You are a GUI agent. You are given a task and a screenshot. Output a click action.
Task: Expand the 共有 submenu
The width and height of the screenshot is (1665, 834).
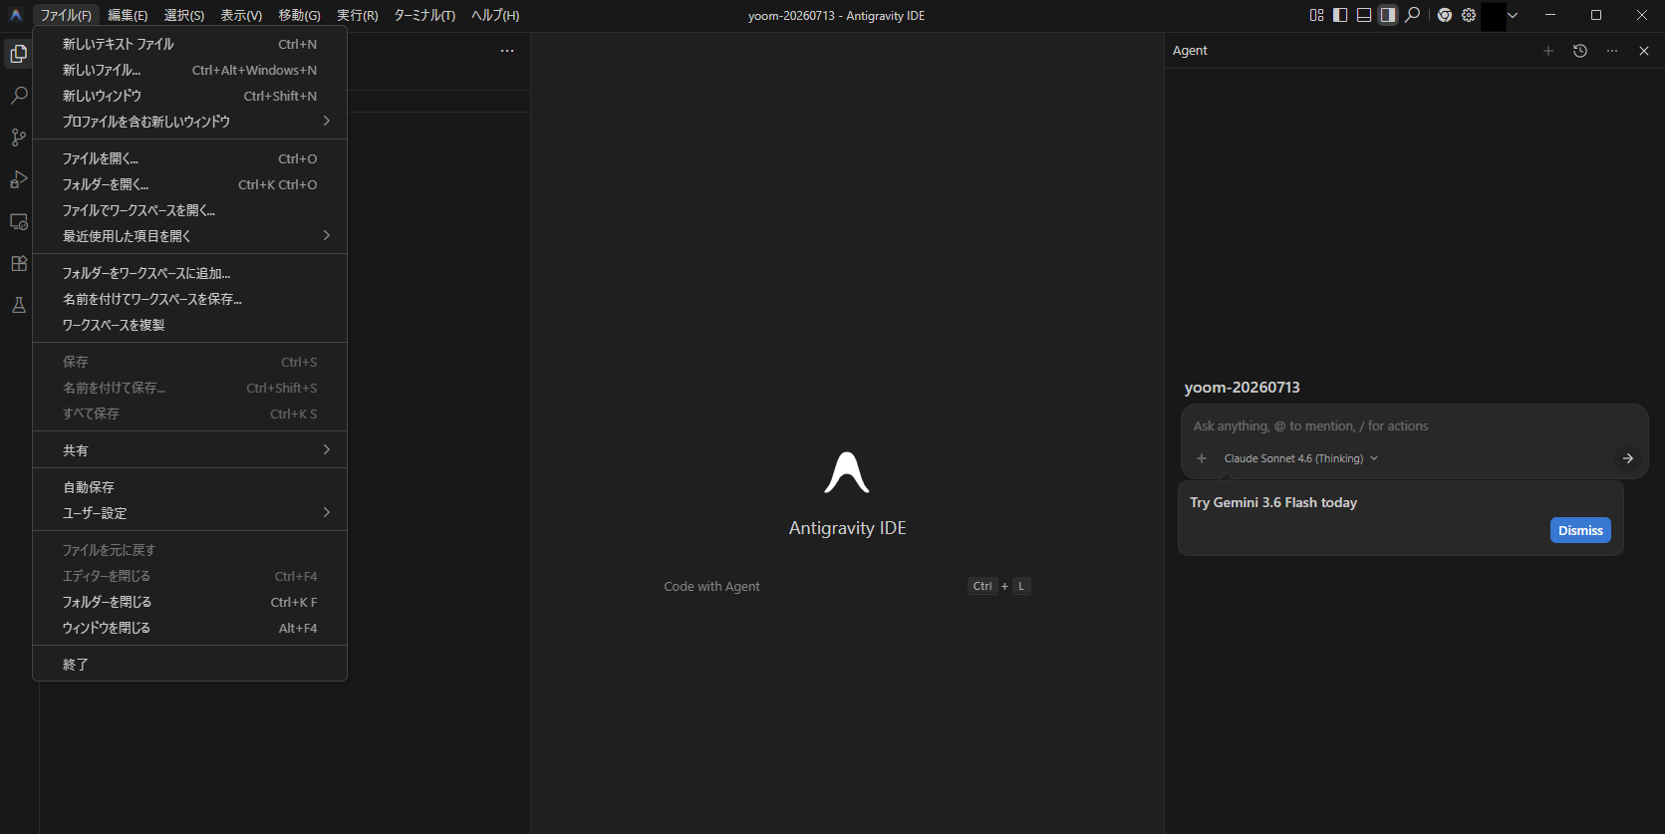[189, 450]
